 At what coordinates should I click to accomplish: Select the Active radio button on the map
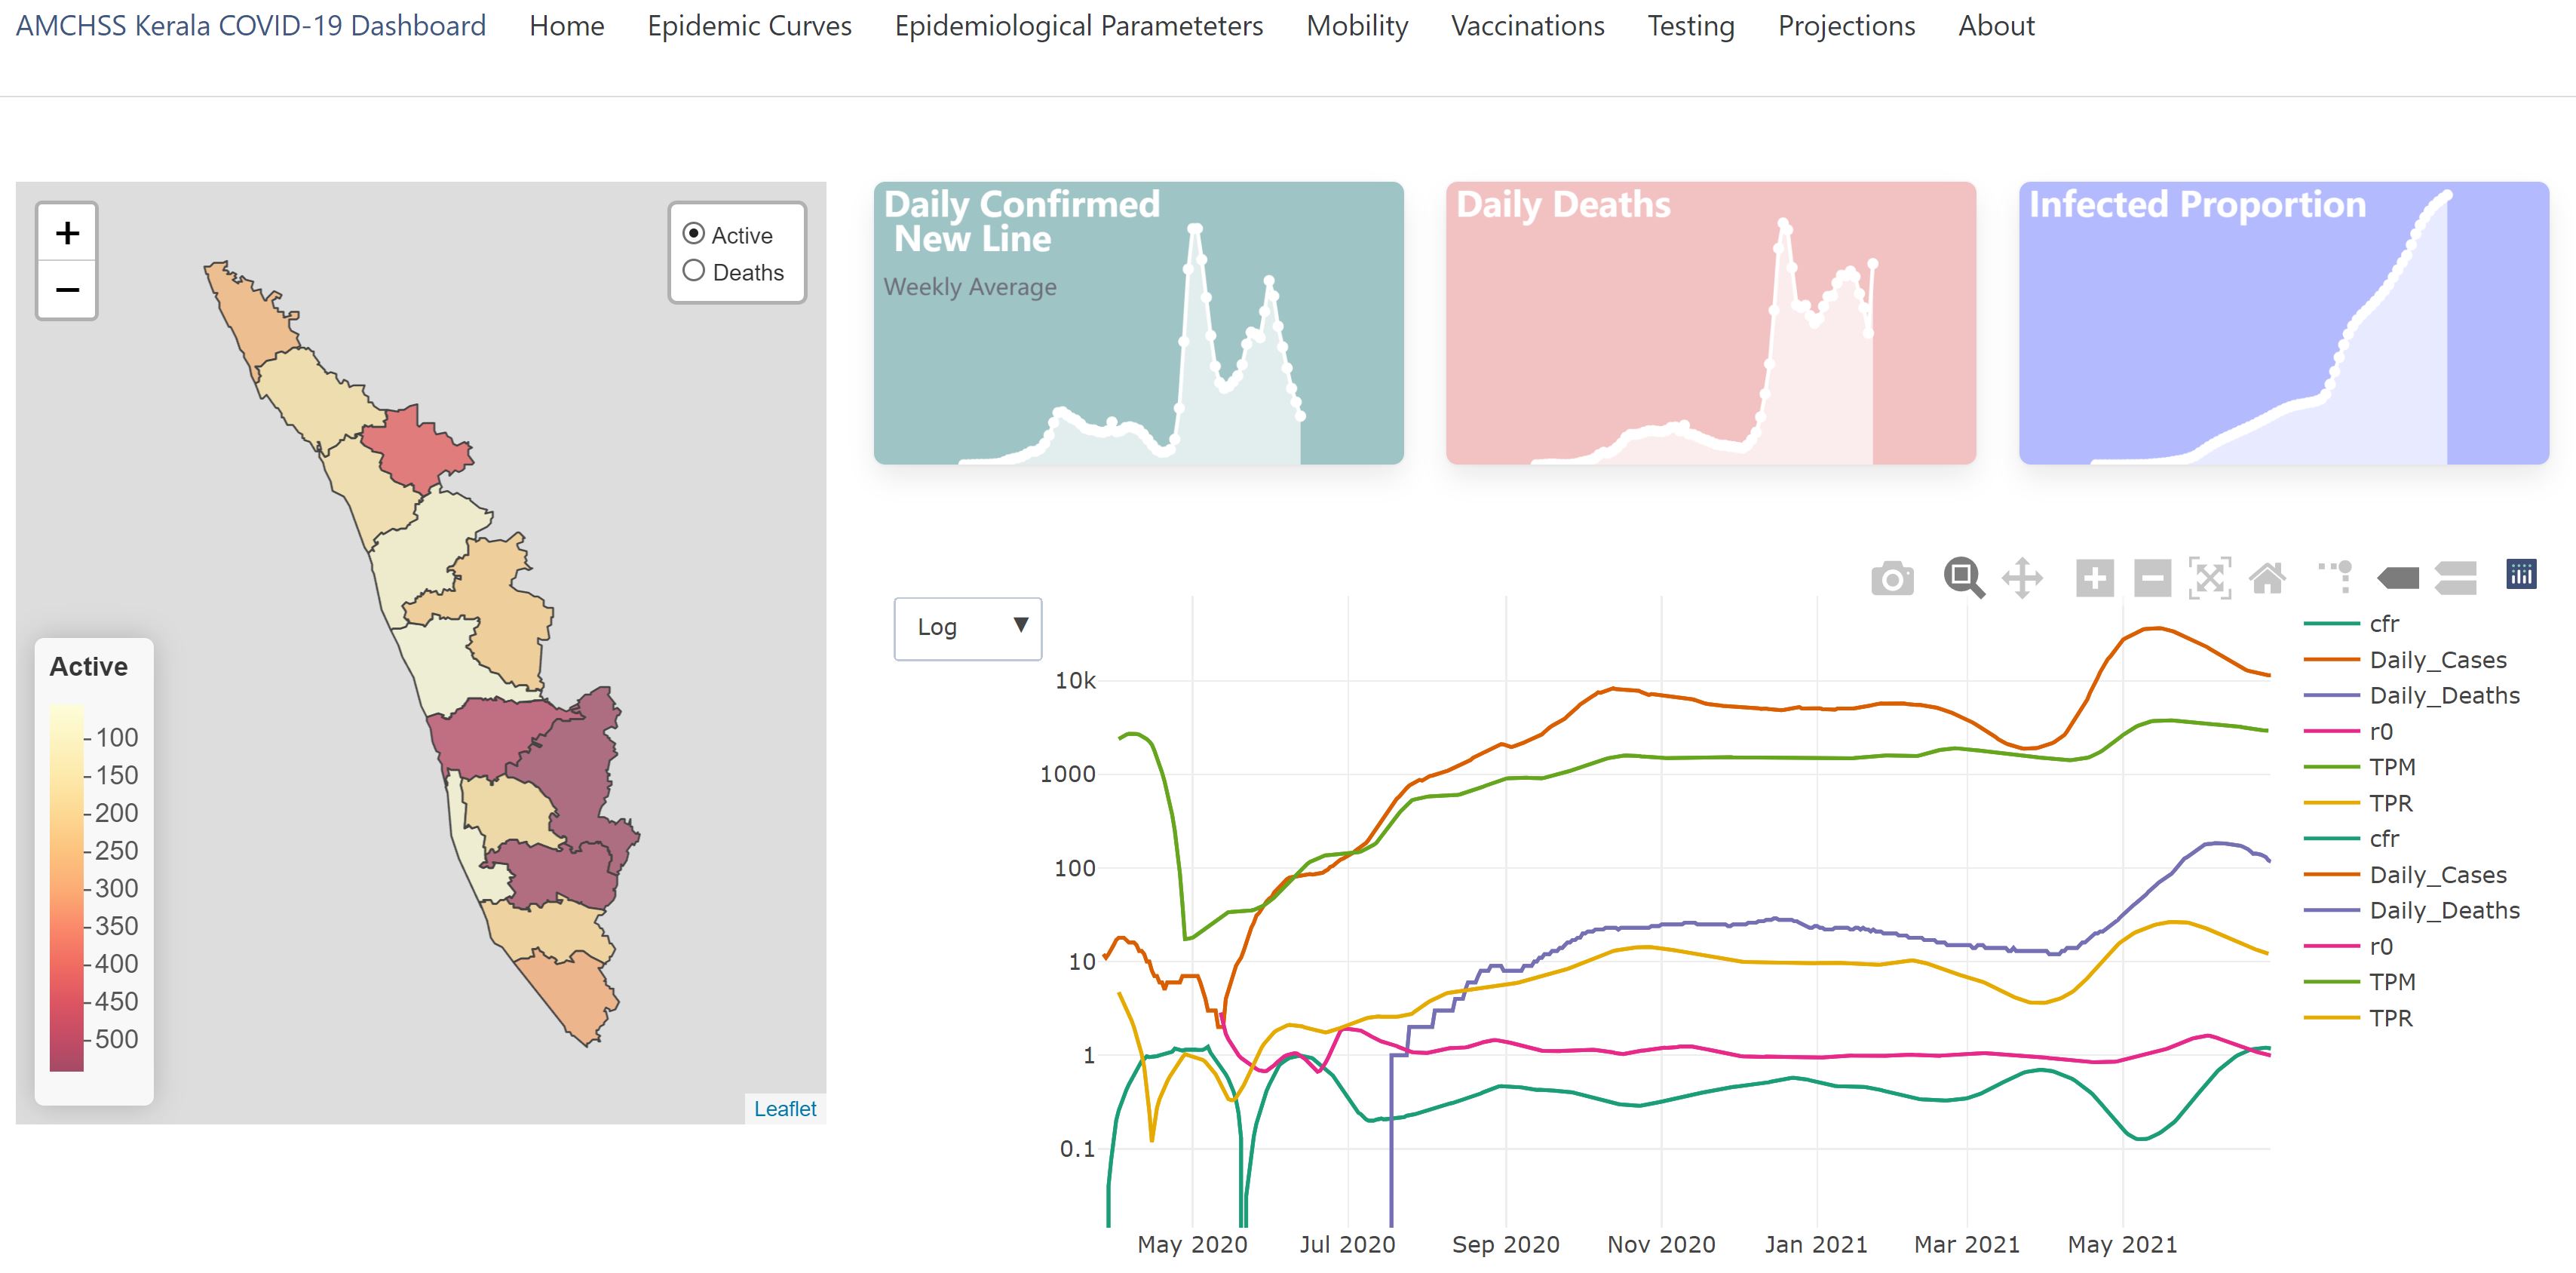(693, 234)
